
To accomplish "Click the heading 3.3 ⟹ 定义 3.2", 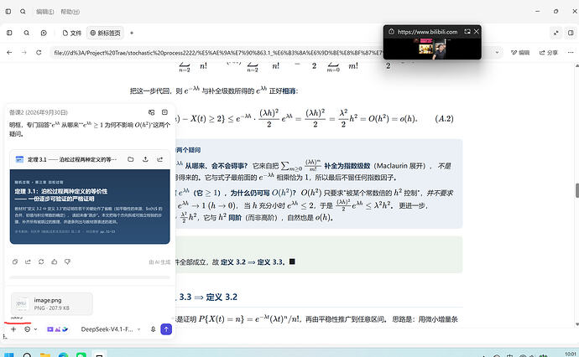I will [x=208, y=297].
